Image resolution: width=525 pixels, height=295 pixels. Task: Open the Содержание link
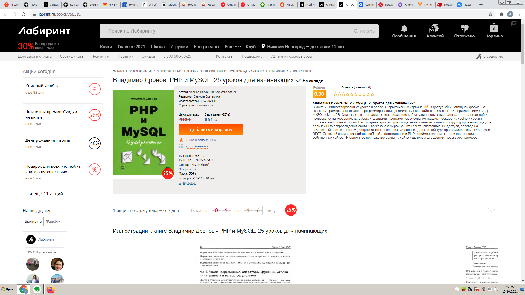click(187, 183)
